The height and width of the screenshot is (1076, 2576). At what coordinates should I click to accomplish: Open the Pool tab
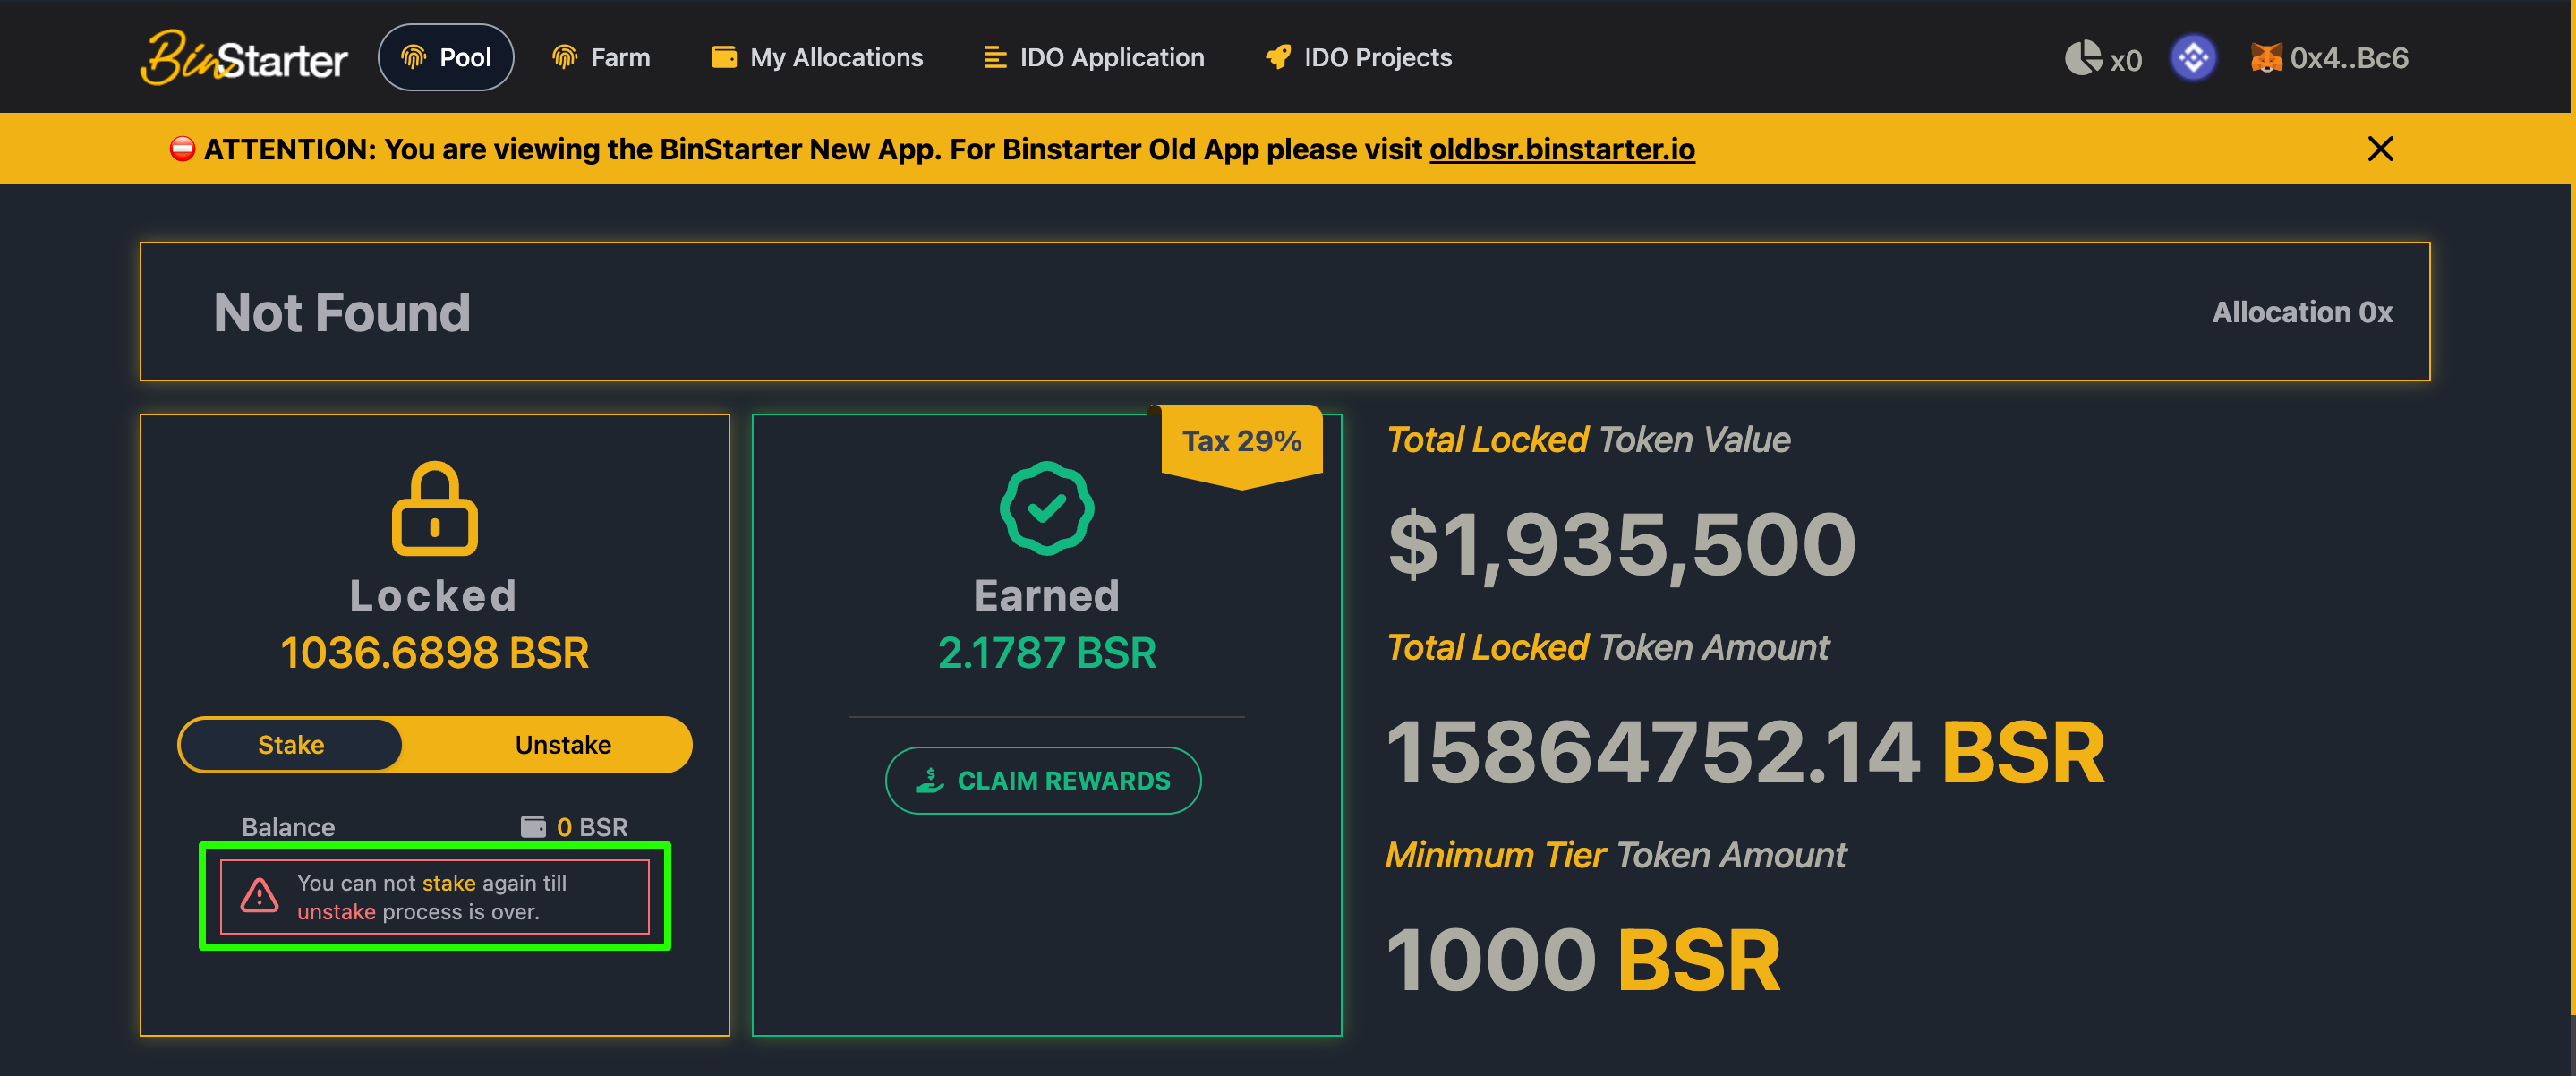446,58
